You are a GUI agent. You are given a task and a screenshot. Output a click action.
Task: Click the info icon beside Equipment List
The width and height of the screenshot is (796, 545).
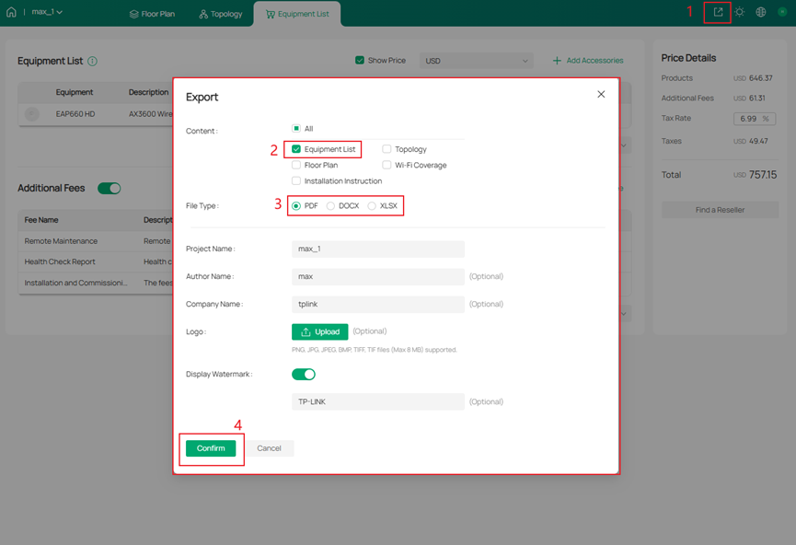[93, 61]
